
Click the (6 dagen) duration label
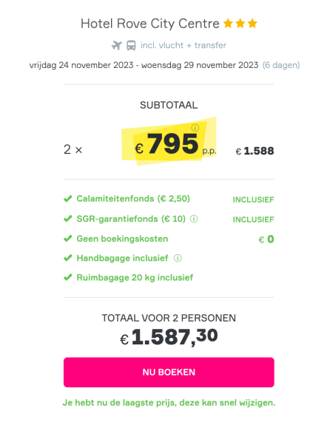pos(281,65)
